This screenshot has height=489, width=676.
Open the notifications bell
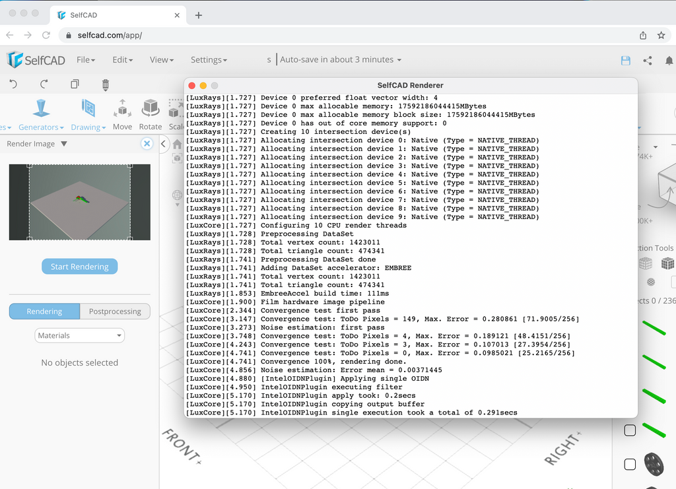[669, 60]
